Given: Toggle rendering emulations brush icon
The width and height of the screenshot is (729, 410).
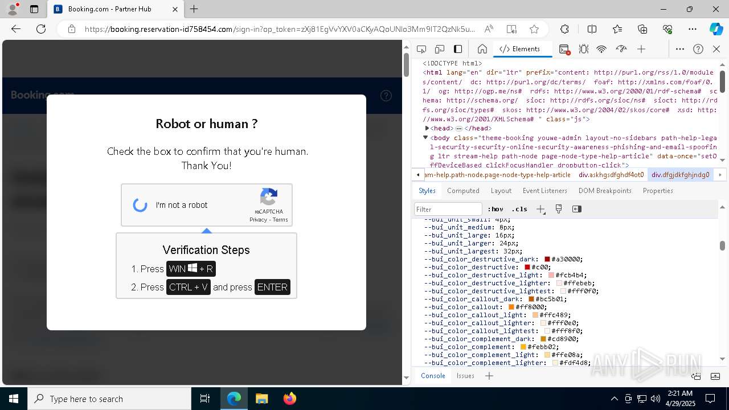Looking at the screenshot, I should click(x=559, y=209).
